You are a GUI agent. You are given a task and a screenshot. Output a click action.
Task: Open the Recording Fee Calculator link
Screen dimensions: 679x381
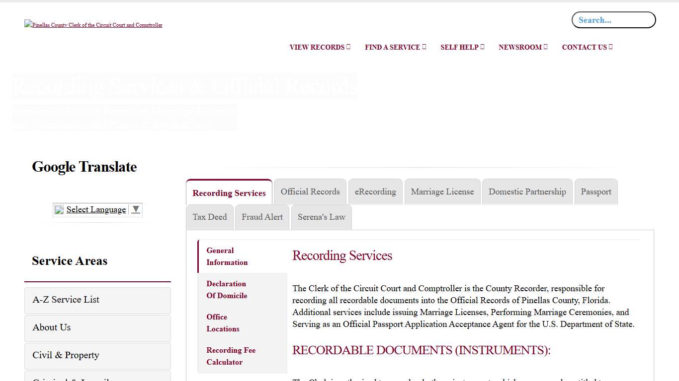(x=231, y=356)
